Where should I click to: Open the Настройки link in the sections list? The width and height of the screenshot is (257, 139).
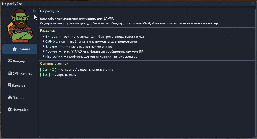54,56
